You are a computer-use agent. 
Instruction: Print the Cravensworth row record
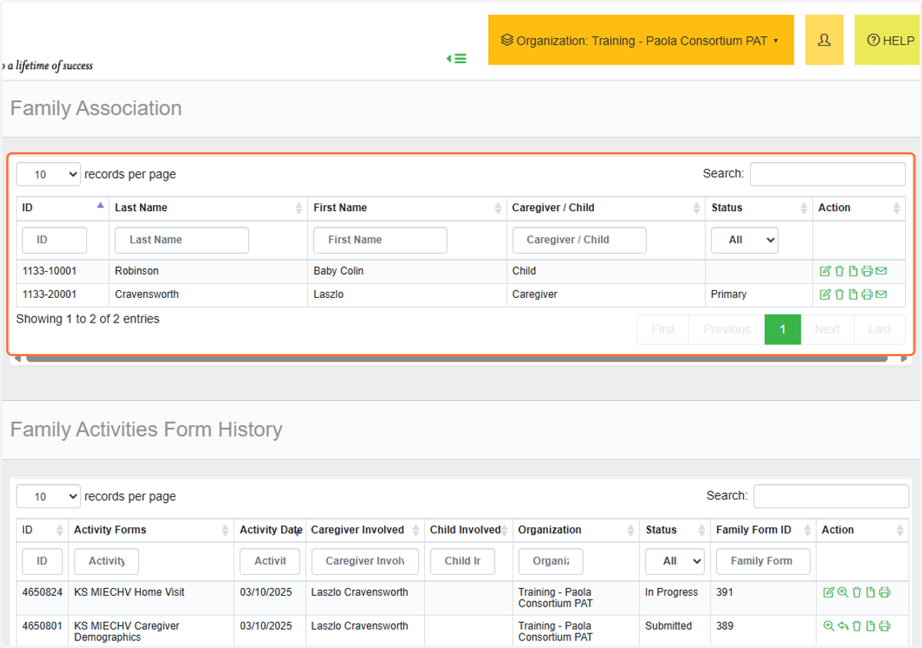tap(867, 295)
